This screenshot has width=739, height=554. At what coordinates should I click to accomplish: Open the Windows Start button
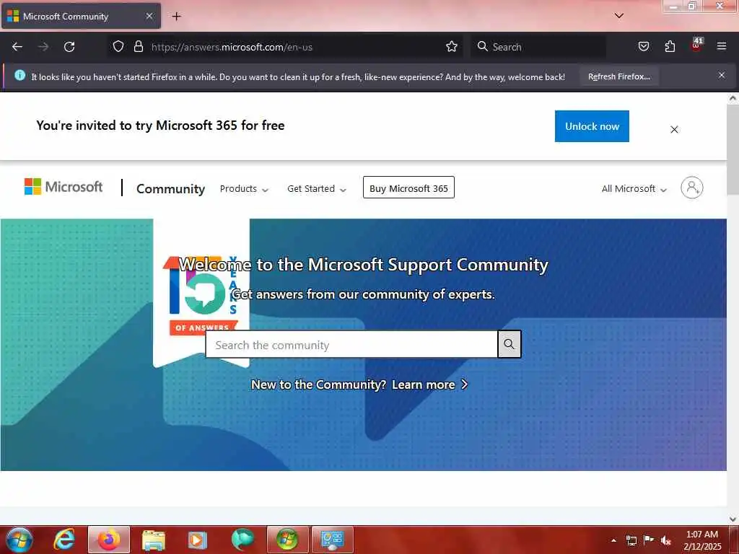coord(19,540)
